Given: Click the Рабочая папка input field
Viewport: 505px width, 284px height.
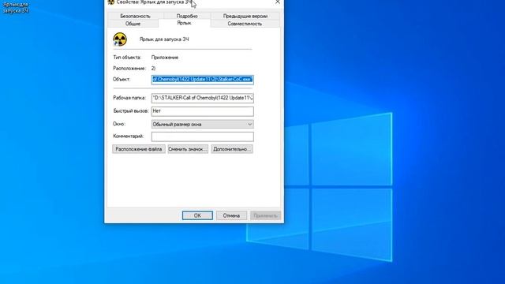Looking at the screenshot, I should (x=203, y=98).
